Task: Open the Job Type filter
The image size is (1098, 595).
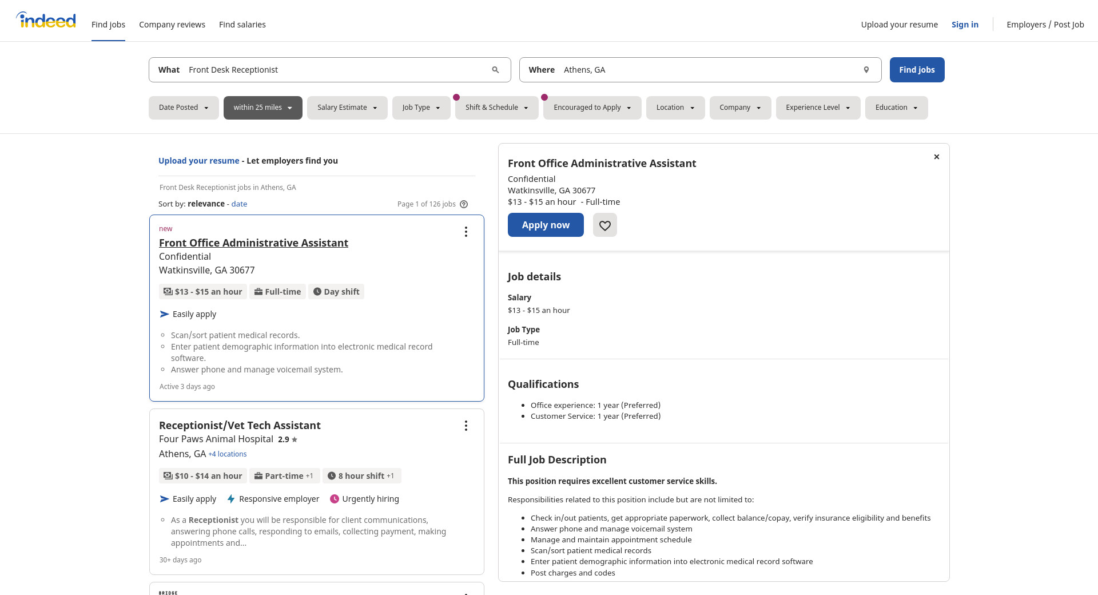Action: tap(421, 108)
